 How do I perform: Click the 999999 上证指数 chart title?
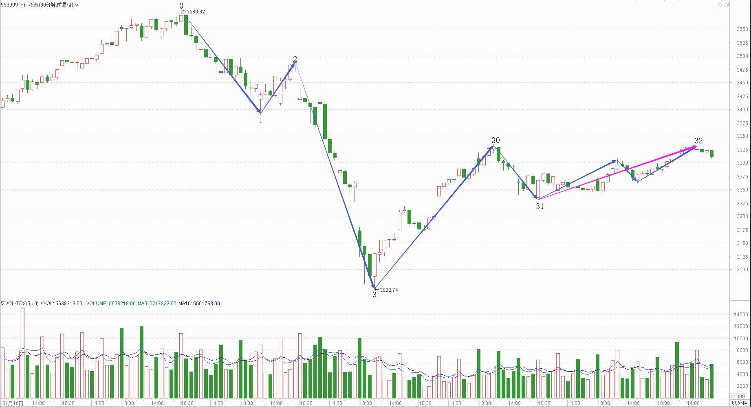pyautogui.click(x=37, y=5)
